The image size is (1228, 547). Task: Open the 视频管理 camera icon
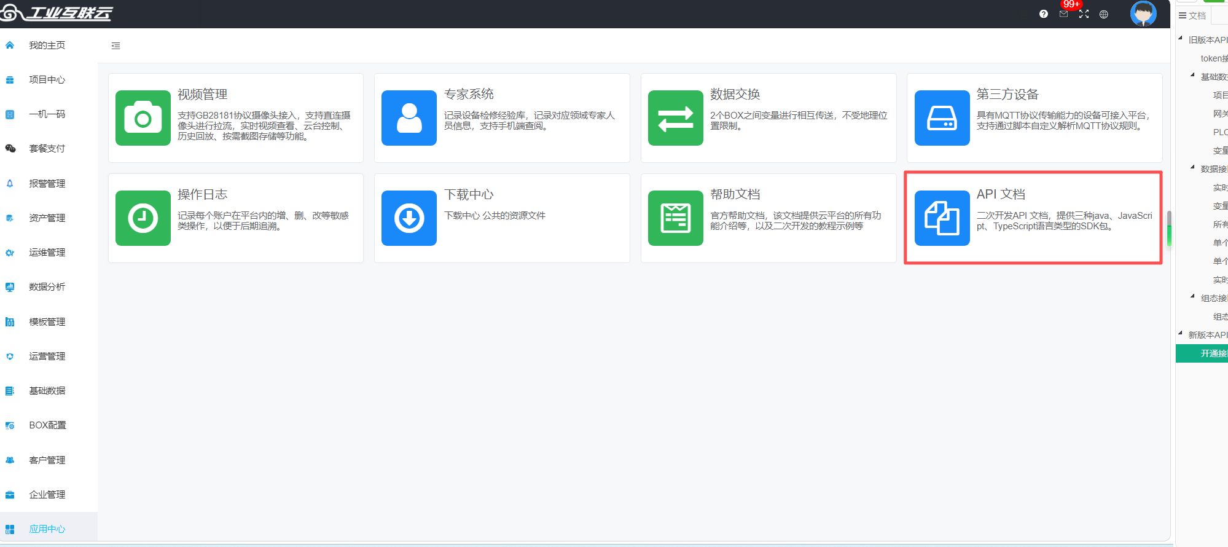click(143, 118)
